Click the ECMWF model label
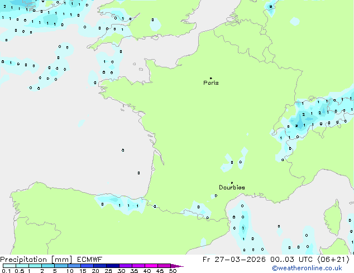 (90, 260)
